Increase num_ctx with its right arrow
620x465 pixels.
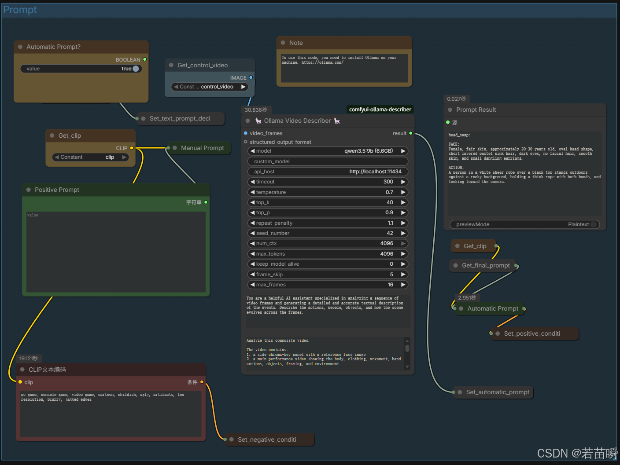pyautogui.click(x=403, y=243)
